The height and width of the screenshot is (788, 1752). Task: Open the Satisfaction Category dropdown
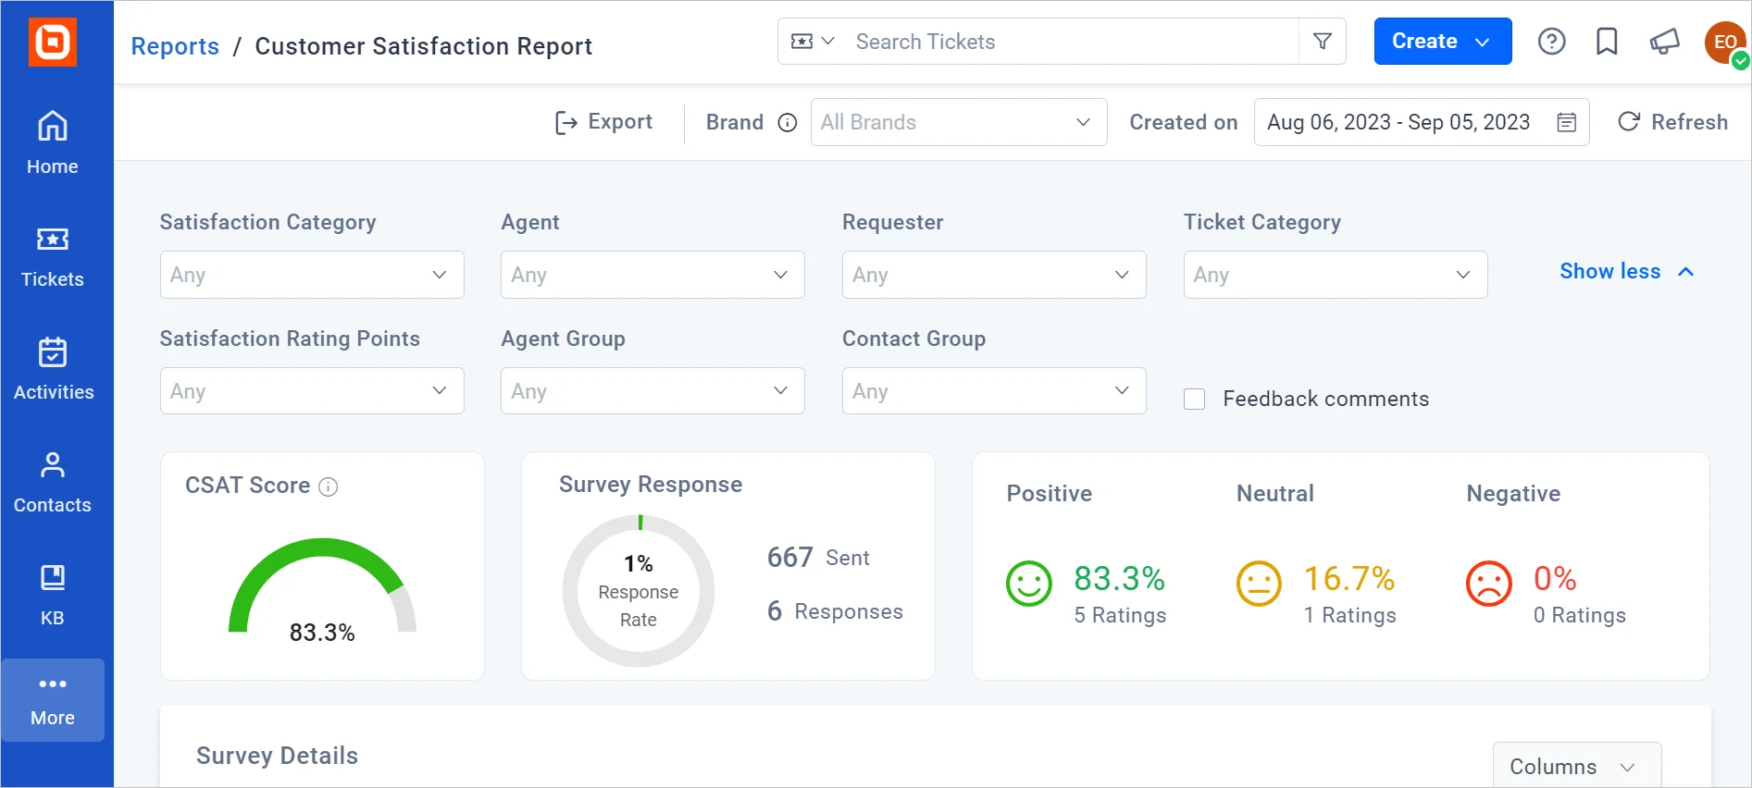[x=312, y=275]
